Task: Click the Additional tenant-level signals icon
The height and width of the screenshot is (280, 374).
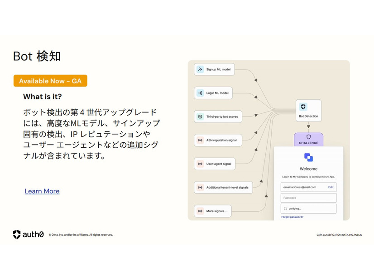Action: point(201,187)
